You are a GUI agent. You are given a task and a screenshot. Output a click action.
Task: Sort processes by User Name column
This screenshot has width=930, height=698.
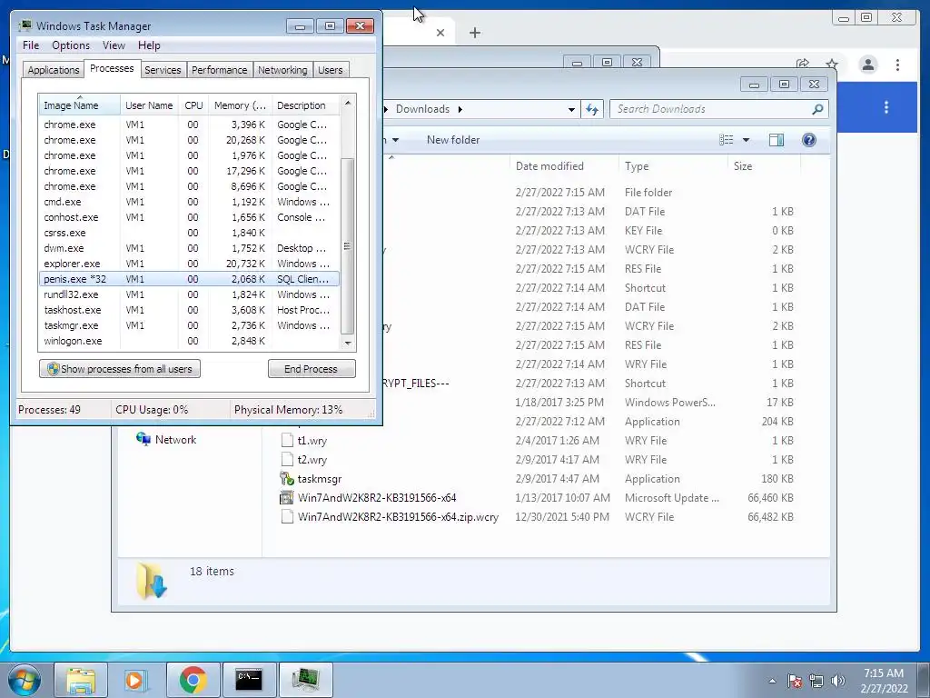(x=149, y=105)
